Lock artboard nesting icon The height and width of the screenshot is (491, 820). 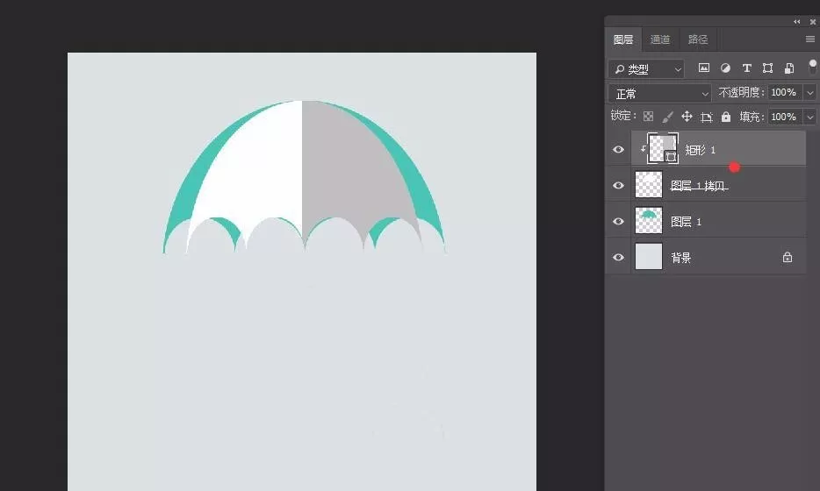pos(707,117)
